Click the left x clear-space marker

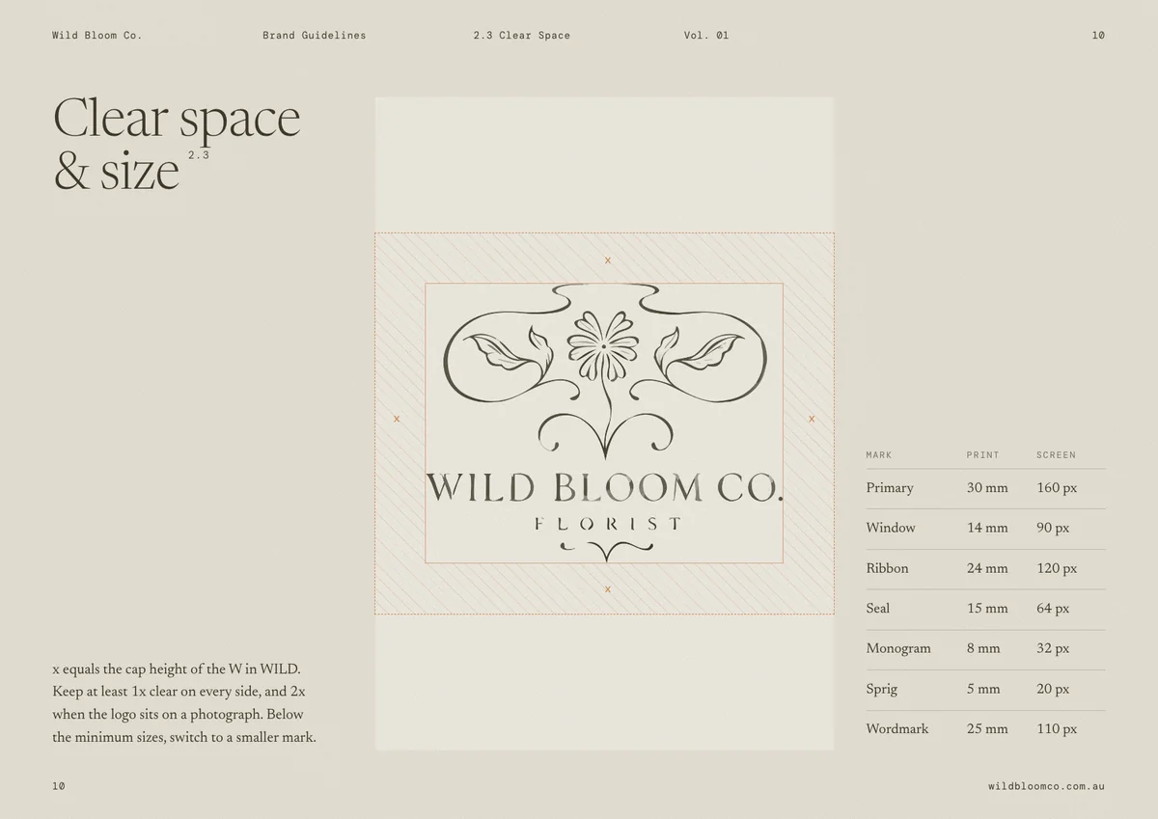pos(397,420)
